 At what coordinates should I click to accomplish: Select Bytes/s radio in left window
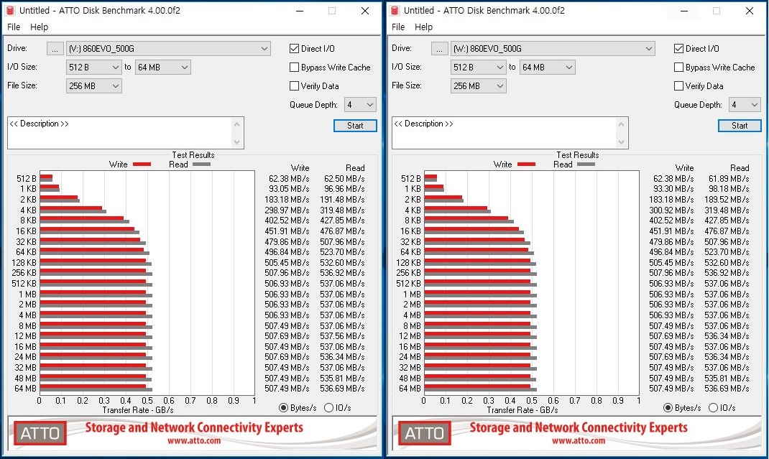pyautogui.click(x=283, y=407)
